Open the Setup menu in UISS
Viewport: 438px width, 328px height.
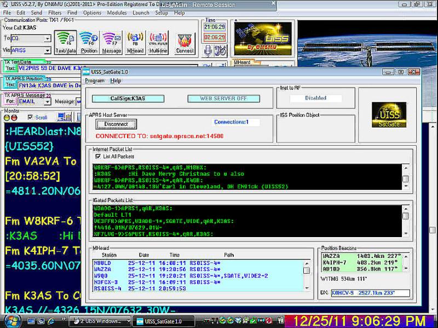[162, 13]
